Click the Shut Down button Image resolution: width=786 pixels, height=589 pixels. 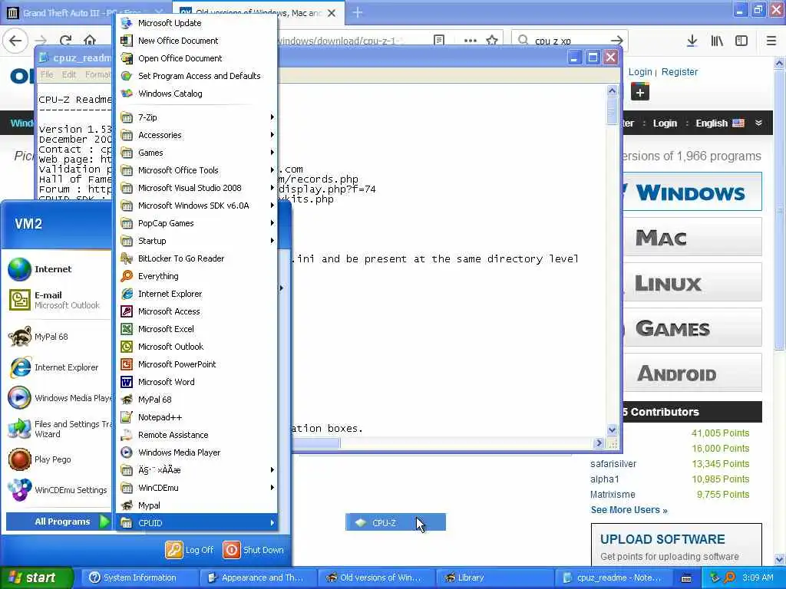pyautogui.click(x=253, y=549)
